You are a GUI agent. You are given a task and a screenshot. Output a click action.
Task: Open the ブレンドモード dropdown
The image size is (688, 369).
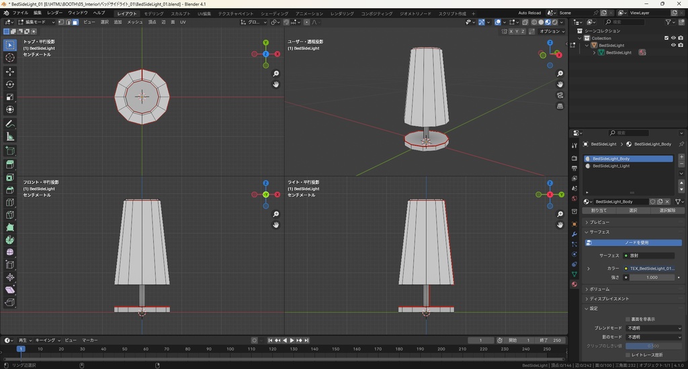654,328
